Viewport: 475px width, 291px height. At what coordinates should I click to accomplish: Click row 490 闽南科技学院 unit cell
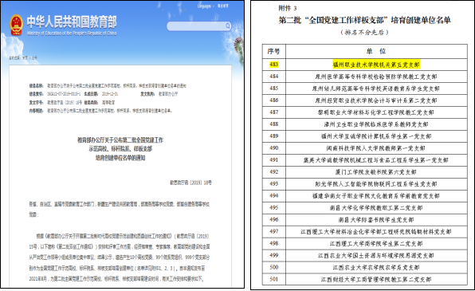pyautogui.click(x=376, y=148)
